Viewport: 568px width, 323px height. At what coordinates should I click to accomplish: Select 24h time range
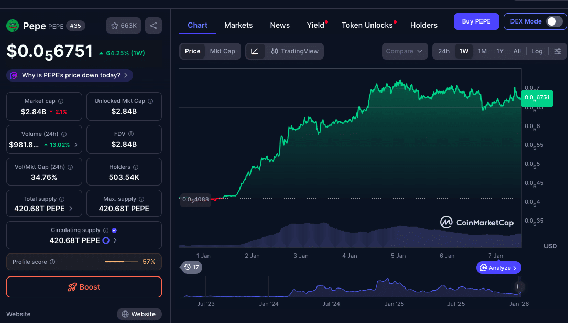point(444,51)
